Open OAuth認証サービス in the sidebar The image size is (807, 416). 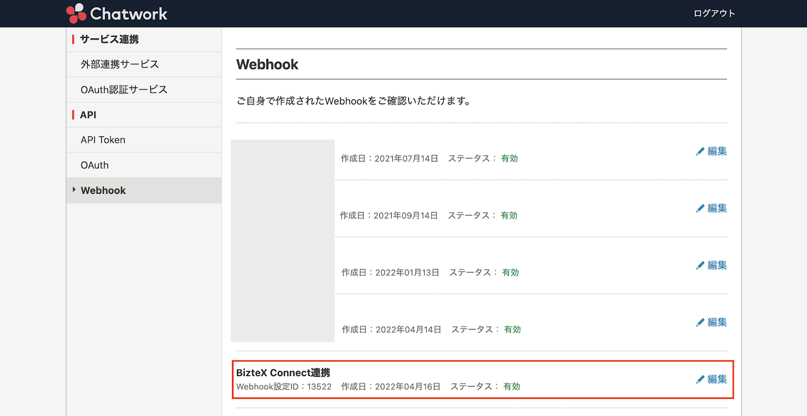tap(144, 89)
